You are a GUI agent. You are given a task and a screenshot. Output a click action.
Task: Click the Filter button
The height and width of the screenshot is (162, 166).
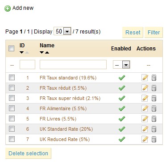(154, 33)
